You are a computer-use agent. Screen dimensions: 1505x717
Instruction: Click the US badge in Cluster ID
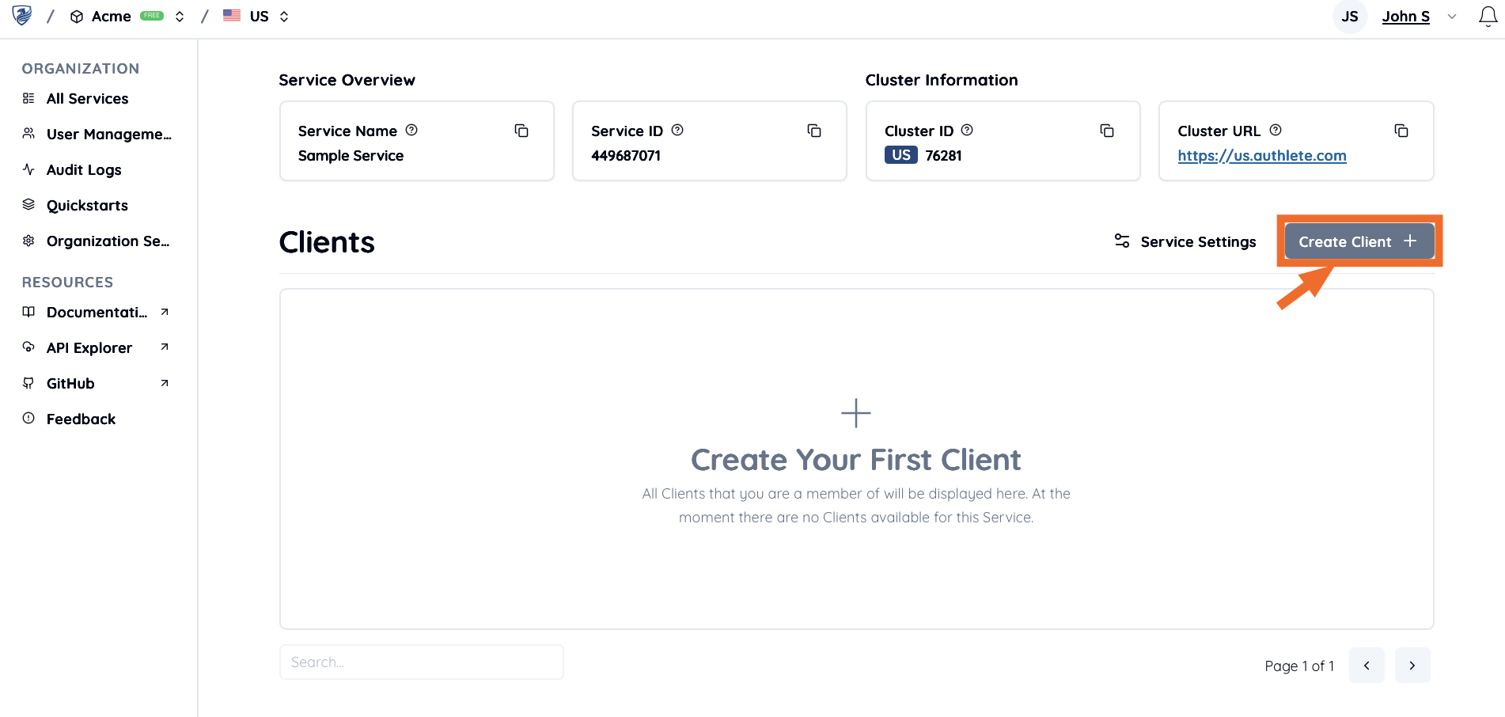pos(901,155)
